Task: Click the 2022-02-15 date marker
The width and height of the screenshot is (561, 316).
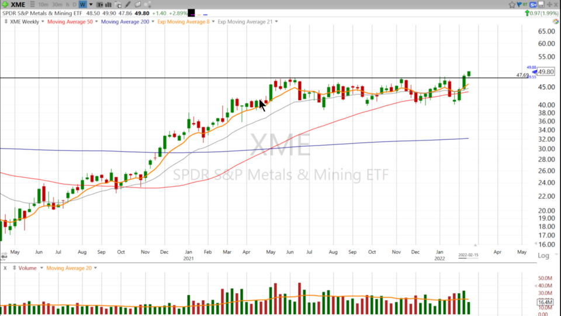Action: 468,255
